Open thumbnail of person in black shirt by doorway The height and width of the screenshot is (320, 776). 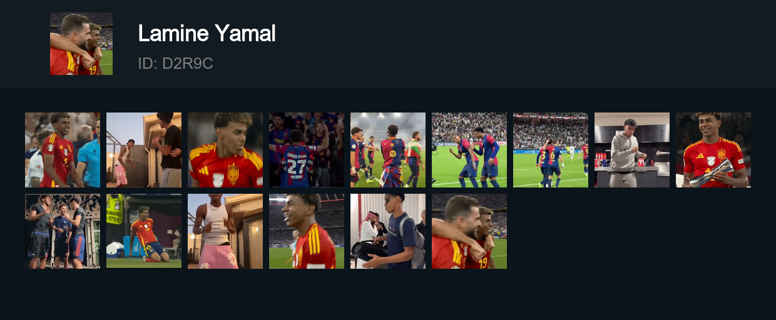tap(144, 150)
